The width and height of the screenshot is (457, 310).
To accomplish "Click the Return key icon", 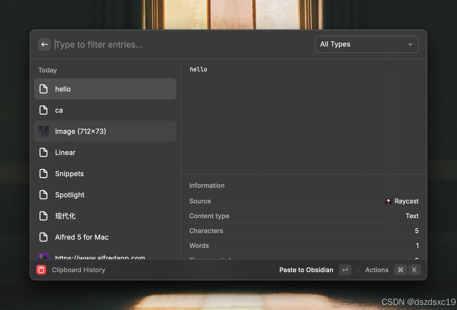I will click(x=345, y=270).
